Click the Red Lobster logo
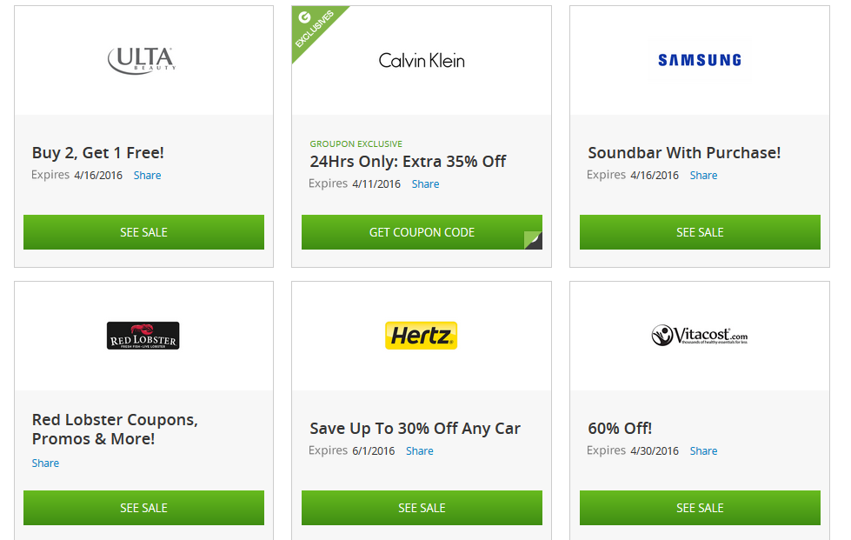The image size is (851, 540). (x=143, y=336)
